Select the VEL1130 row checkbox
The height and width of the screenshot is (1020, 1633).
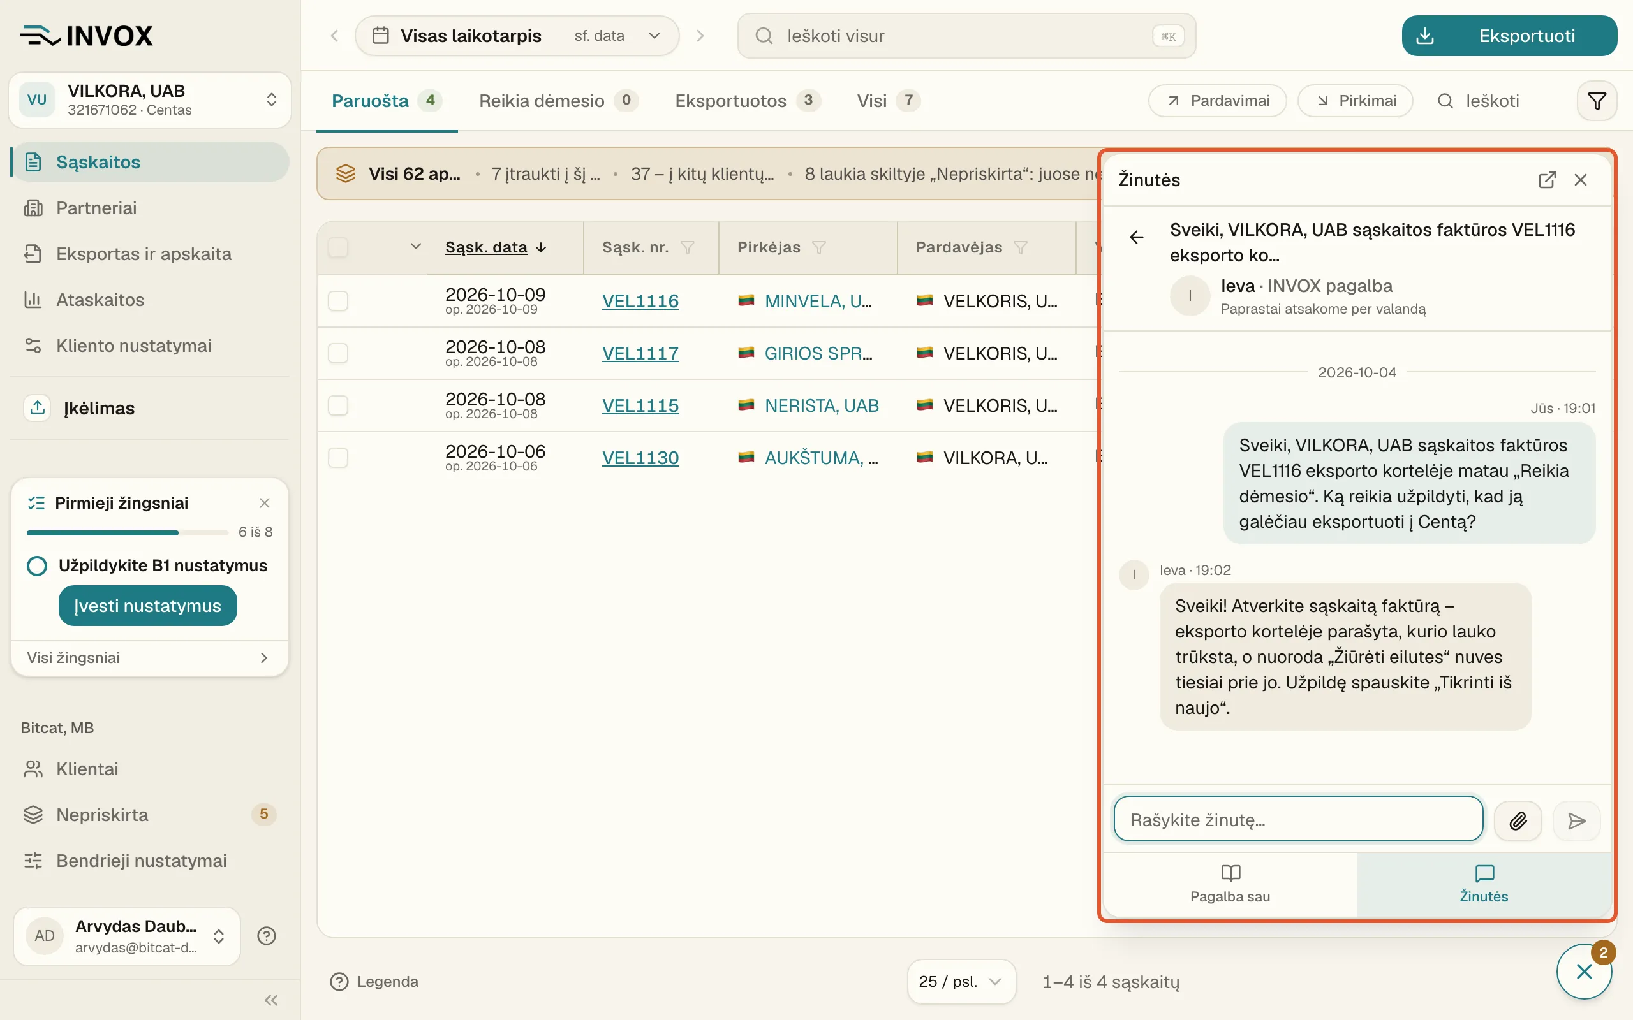[x=338, y=457]
